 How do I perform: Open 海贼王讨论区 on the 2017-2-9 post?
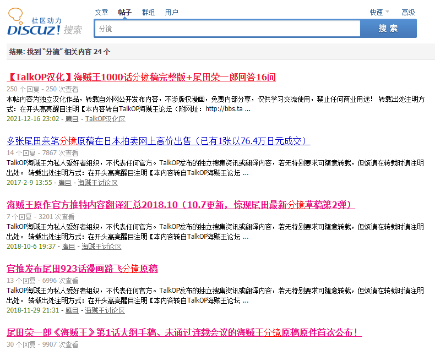(97, 183)
